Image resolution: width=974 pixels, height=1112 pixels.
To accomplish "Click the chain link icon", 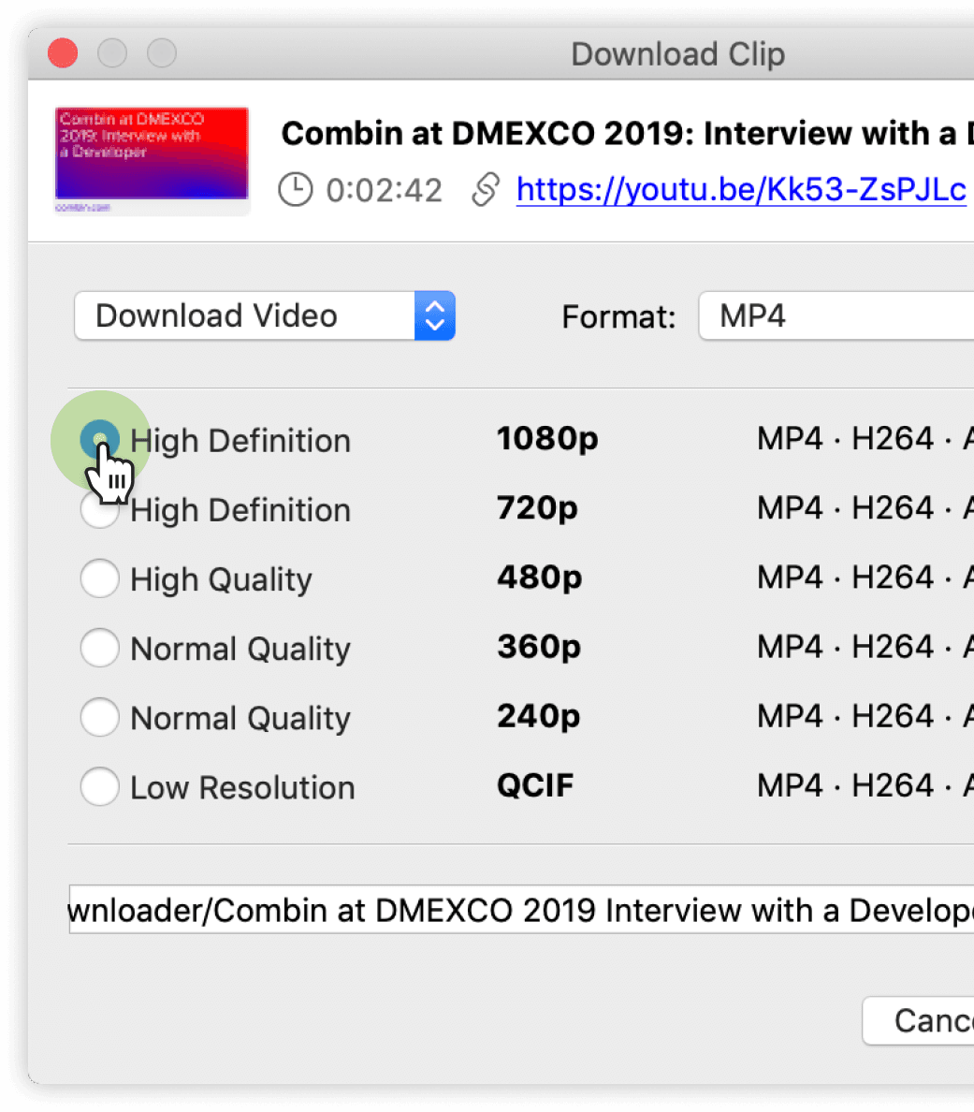I will [485, 190].
